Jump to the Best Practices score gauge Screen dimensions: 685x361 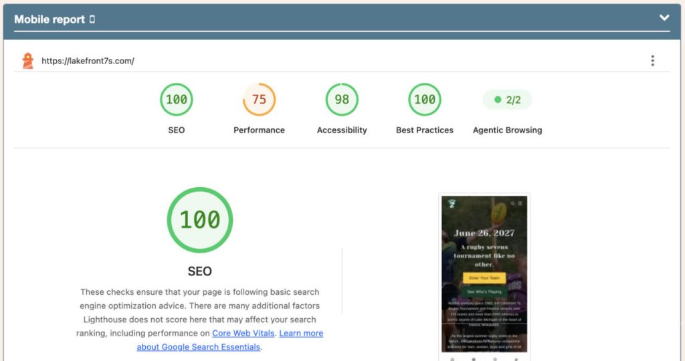425,100
